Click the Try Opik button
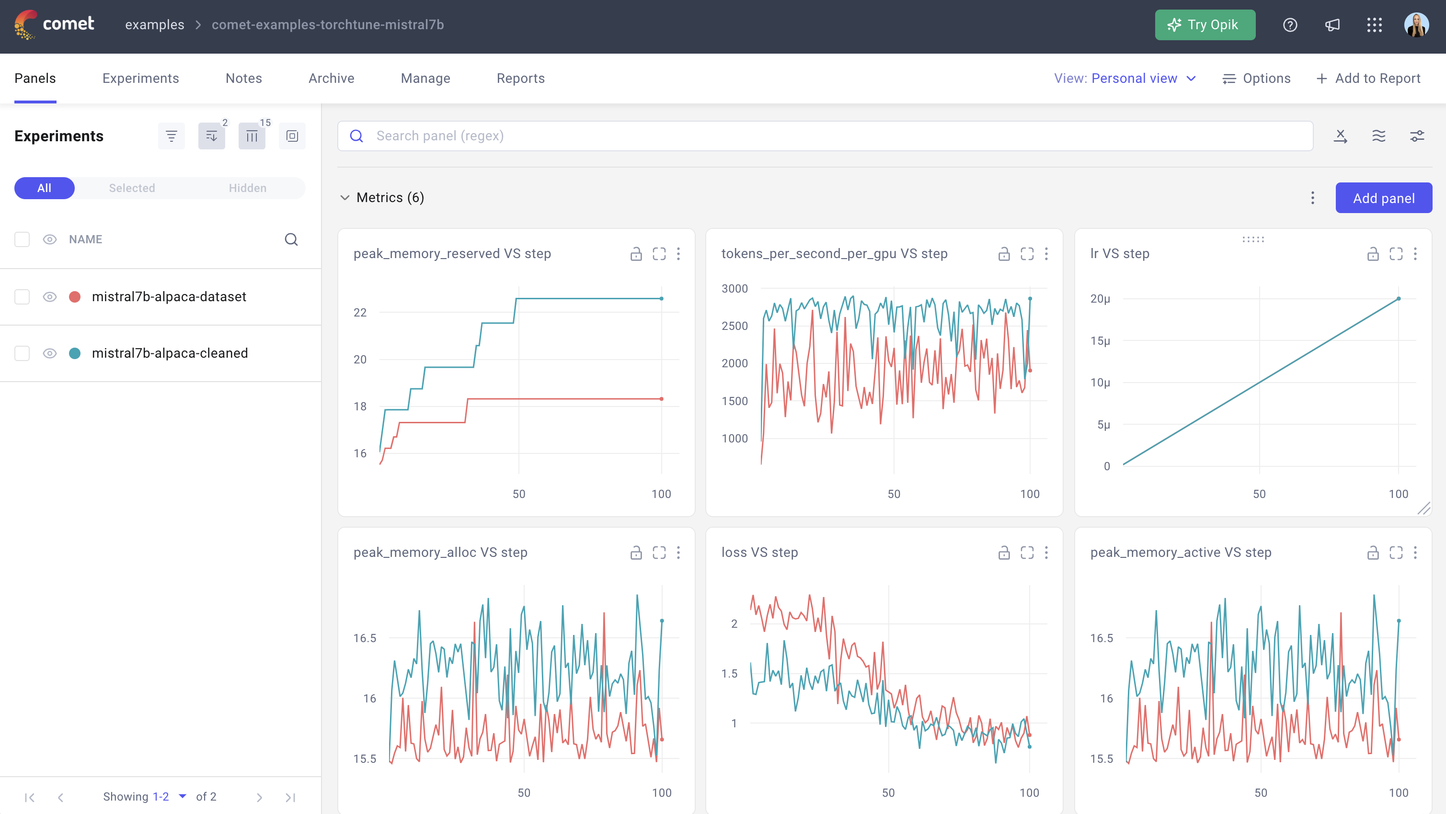The height and width of the screenshot is (814, 1446). click(1205, 25)
